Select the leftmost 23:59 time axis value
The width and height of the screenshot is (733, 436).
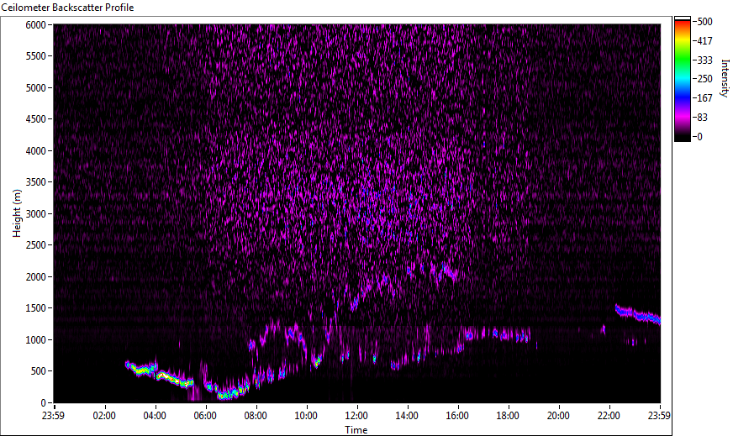(54, 416)
